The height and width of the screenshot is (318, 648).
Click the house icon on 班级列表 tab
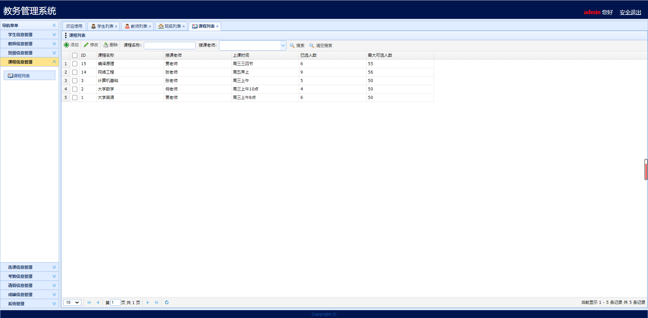point(161,26)
